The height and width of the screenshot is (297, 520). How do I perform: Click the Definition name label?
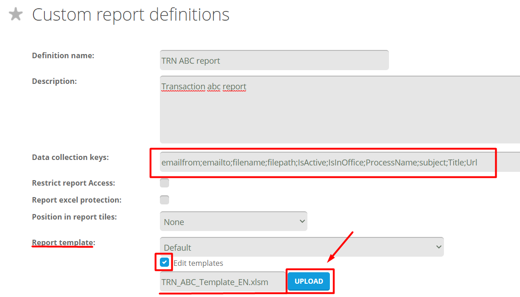63,55
